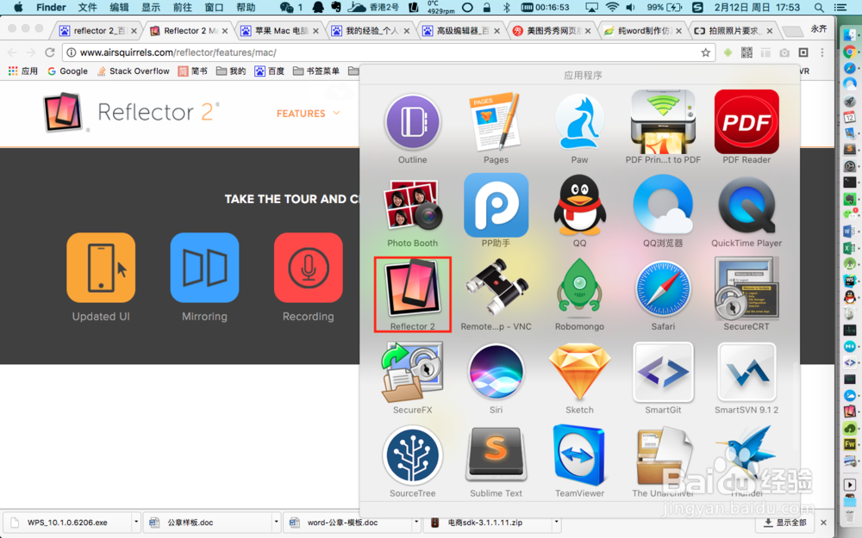Screen dimensions: 862x538
Task: Open the 前往 menu in menu bar
Action: (x=182, y=7)
